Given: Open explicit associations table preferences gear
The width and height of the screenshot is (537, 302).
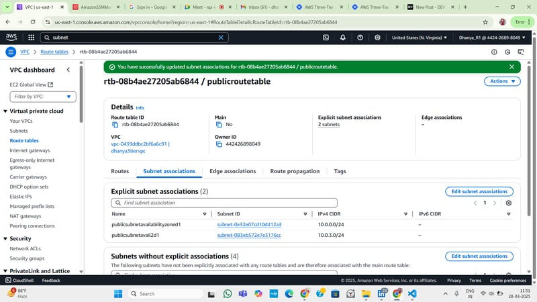Looking at the screenshot, I should (509, 203).
